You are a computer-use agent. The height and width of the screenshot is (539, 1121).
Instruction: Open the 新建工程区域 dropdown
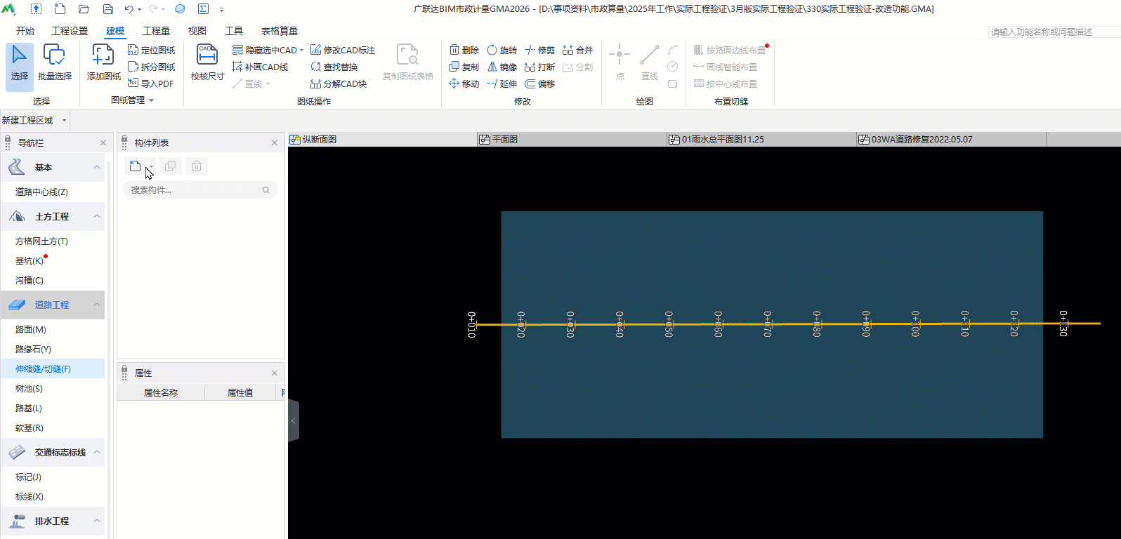64,120
